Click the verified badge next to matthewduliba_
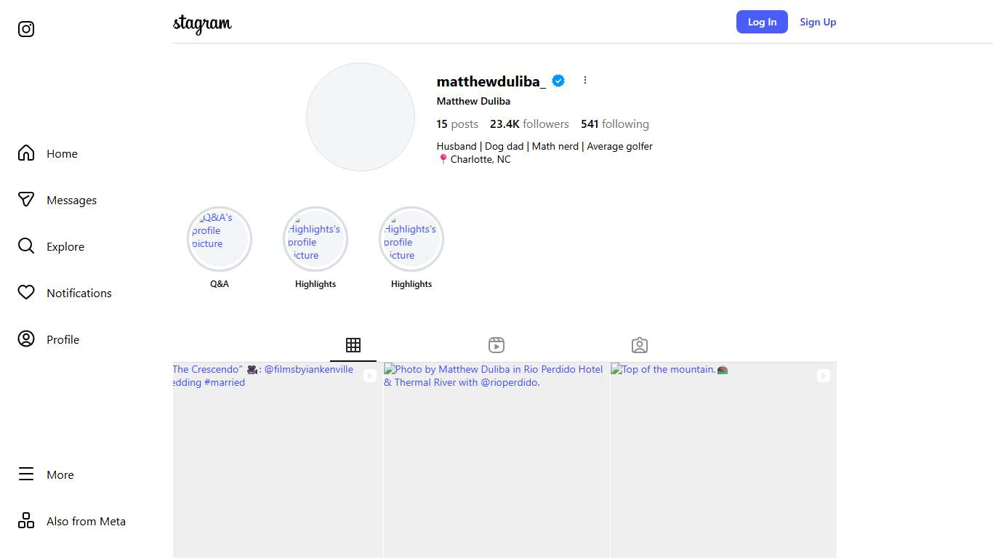993x558 pixels. click(558, 81)
